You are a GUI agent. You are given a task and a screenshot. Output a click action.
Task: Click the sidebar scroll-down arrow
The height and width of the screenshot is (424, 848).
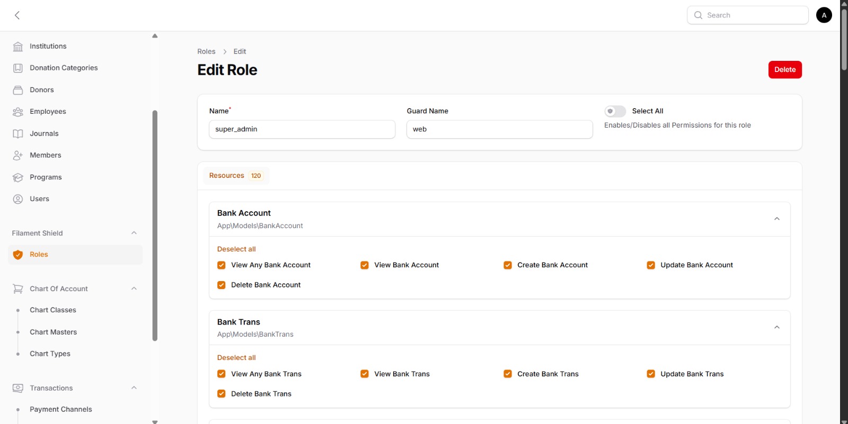[x=155, y=421]
